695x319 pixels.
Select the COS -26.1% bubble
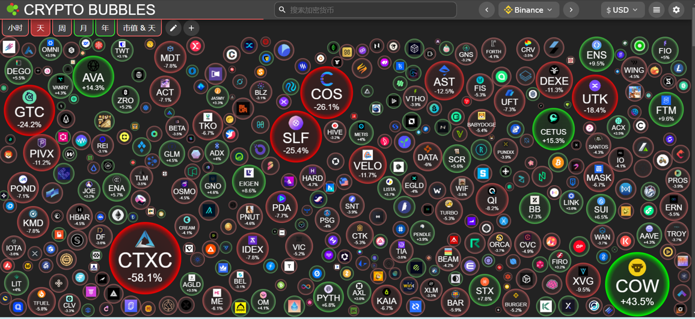coord(326,93)
